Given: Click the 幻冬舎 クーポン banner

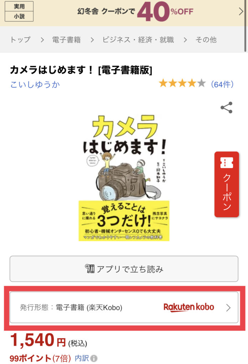Looking at the screenshot, I should coord(124,12).
